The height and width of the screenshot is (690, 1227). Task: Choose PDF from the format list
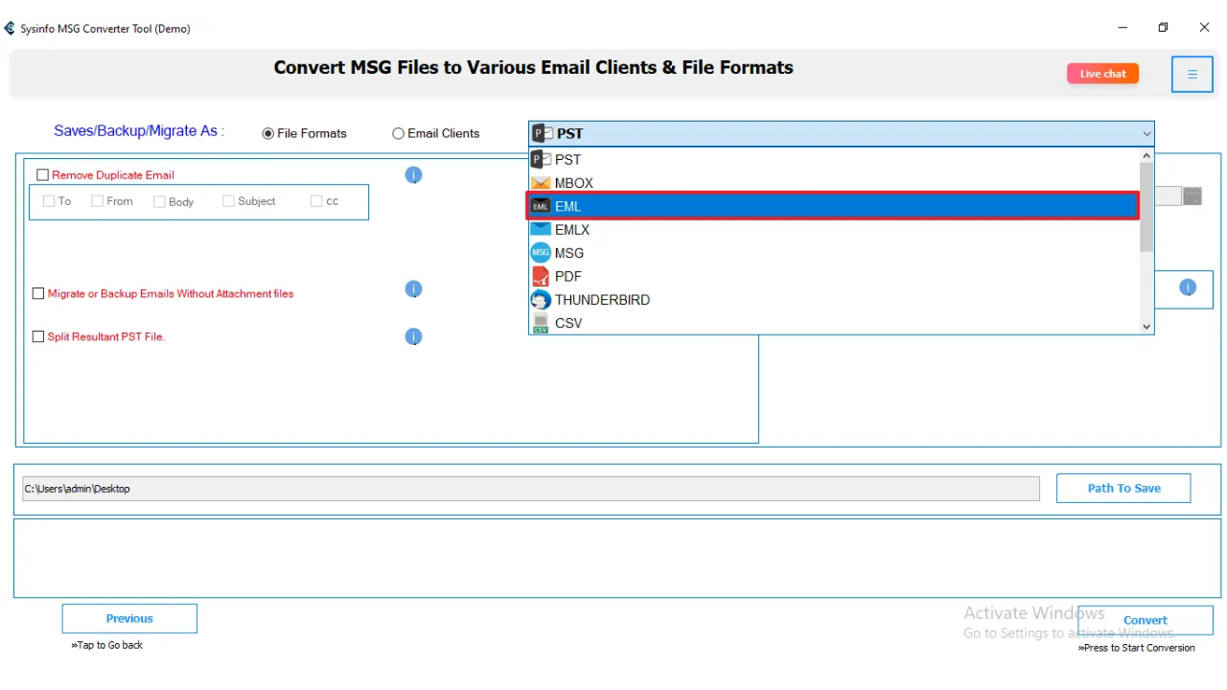pos(834,276)
